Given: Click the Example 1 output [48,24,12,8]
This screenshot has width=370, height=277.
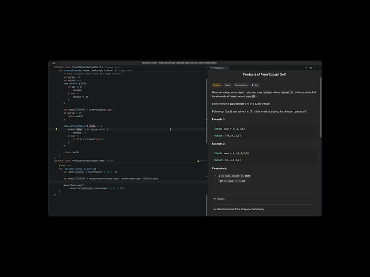Looking at the screenshot, I should click(233, 136).
